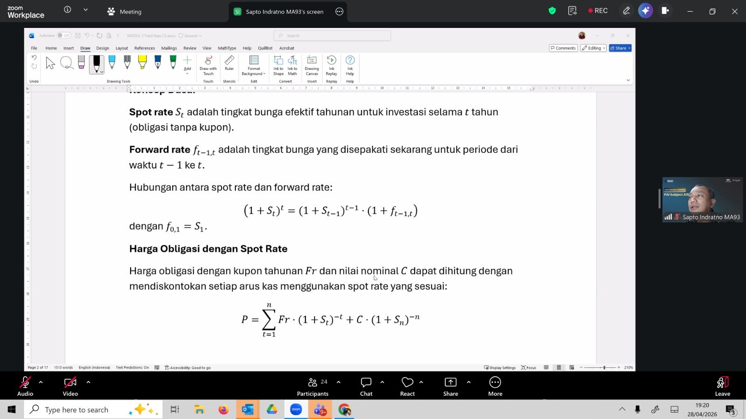The width and height of the screenshot is (746, 419).
Task: Start Zoom Video camera
Action: coord(70,386)
